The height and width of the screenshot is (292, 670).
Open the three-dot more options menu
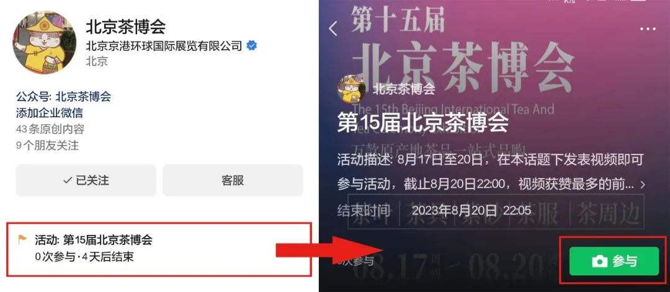[x=648, y=29]
